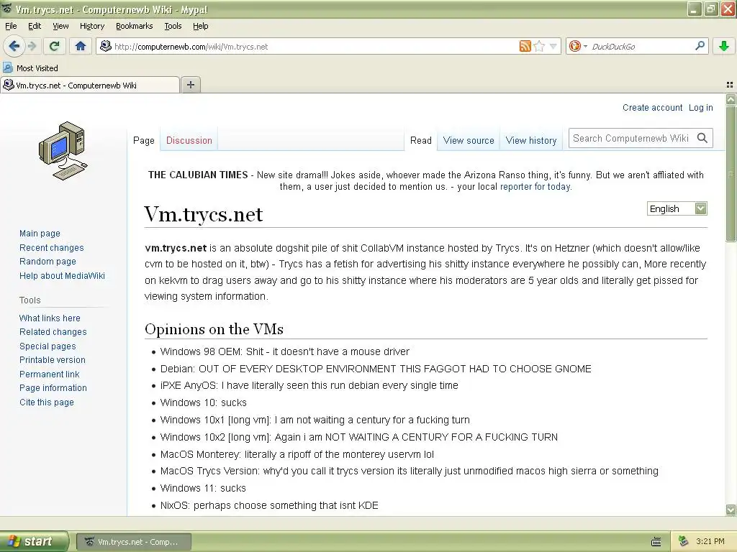The image size is (737, 552).
Task: Open Cite this page link
Action: coord(47,402)
